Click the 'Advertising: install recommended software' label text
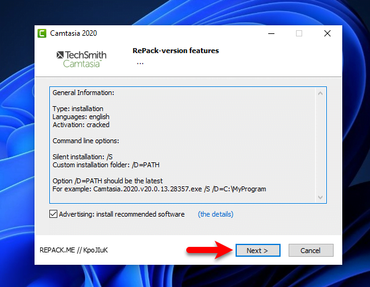Image resolution: width=370 pixels, height=287 pixels. (x=121, y=214)
